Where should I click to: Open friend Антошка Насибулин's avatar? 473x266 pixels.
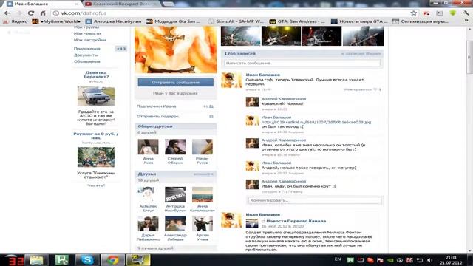[x=175, y=194]
